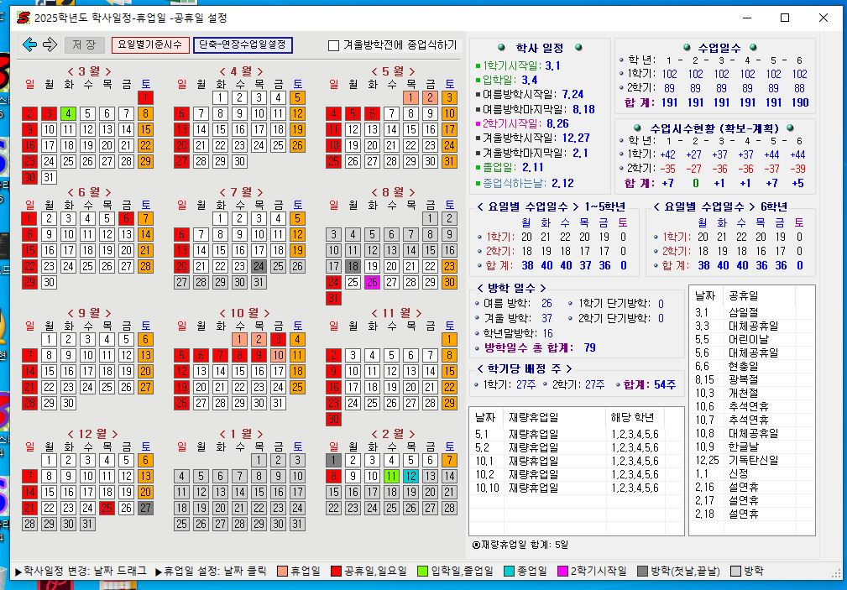Viewport: 847px width, 590px height.
Task: Click 방학(첫날,끝날) dark gray legend box
Action: tap(642, 571)
